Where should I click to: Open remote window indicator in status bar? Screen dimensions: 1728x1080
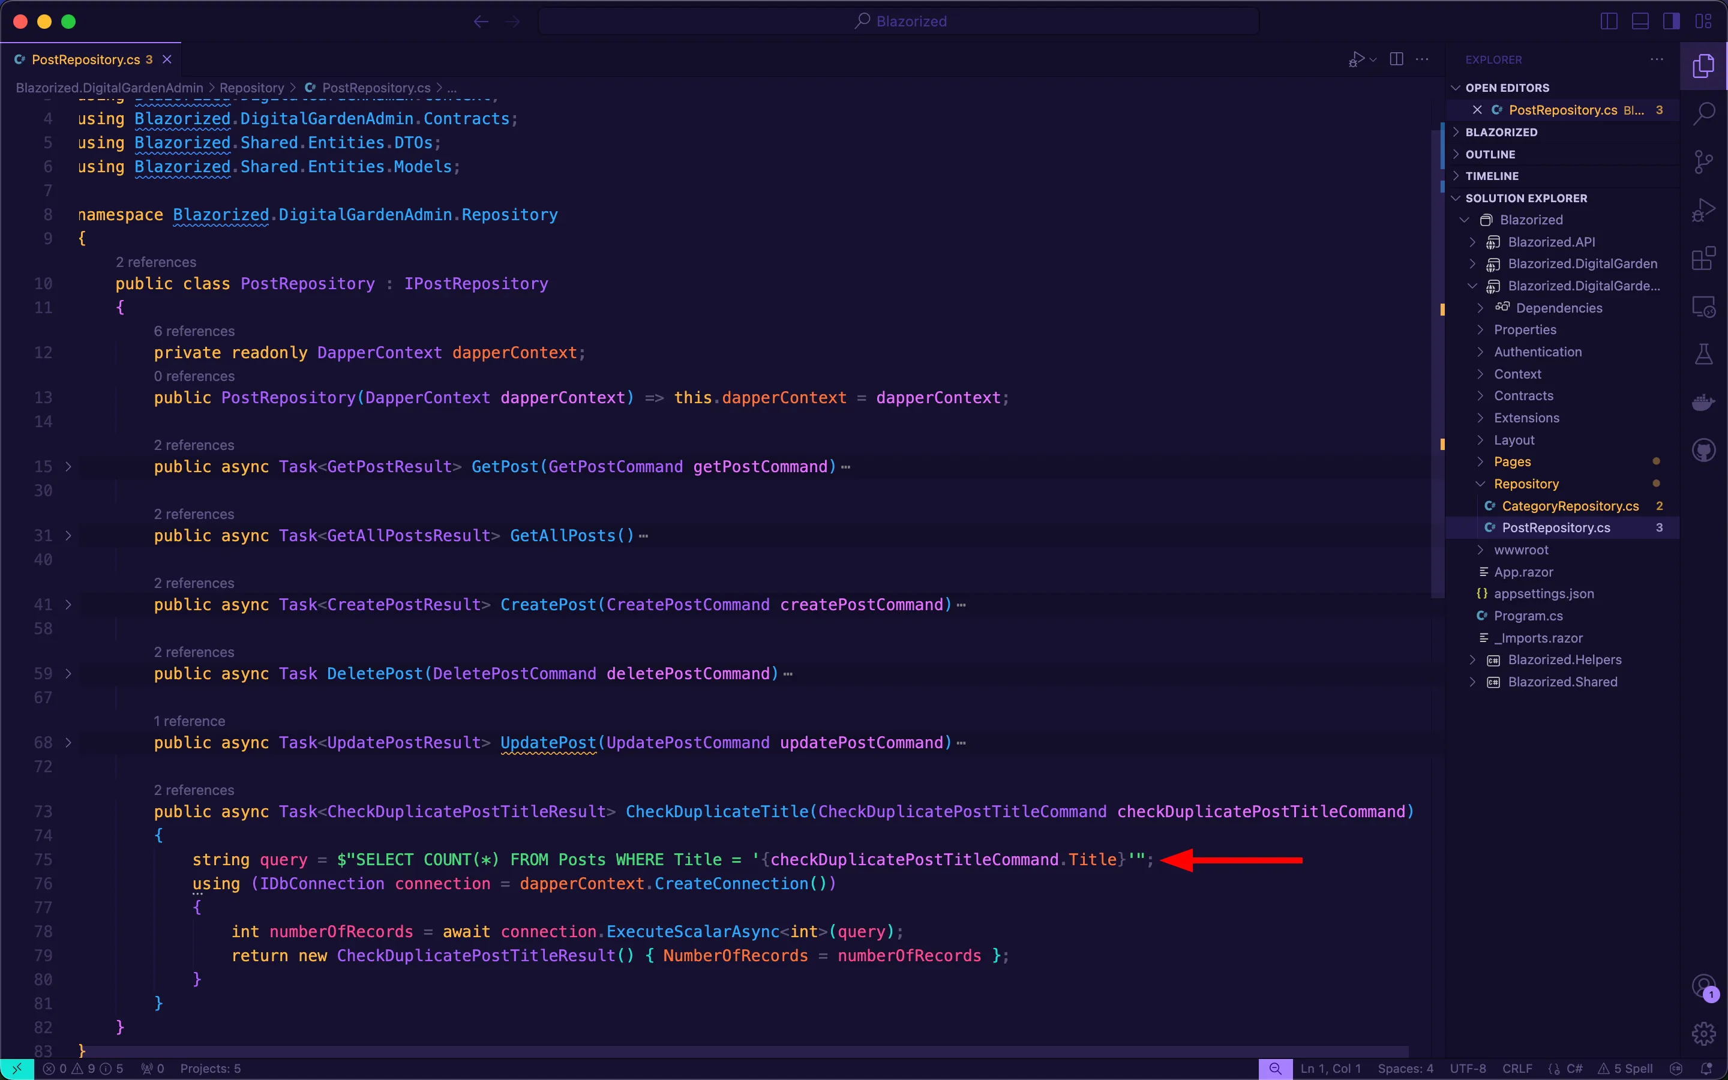pyautogui.click(x=17, y=1069)
